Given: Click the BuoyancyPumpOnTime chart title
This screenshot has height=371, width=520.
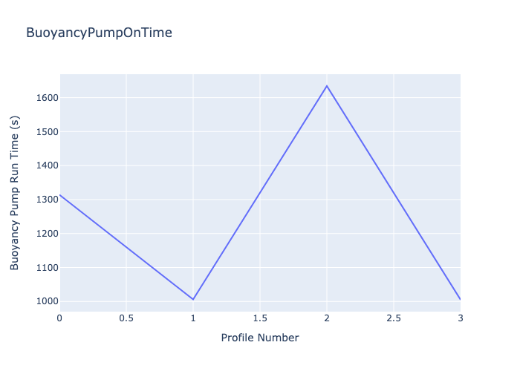Looking at the screenshot, I should pyautogui.click(x=99, y=33).
